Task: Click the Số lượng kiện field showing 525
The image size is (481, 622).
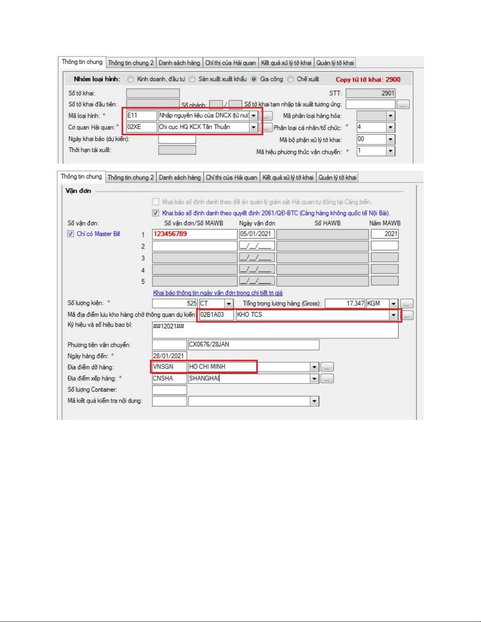Action: tap(175, 304)
